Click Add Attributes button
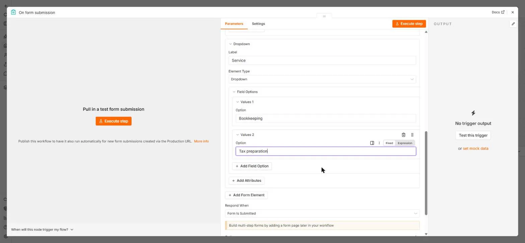525x243 pixels. (x=247, y=181)
